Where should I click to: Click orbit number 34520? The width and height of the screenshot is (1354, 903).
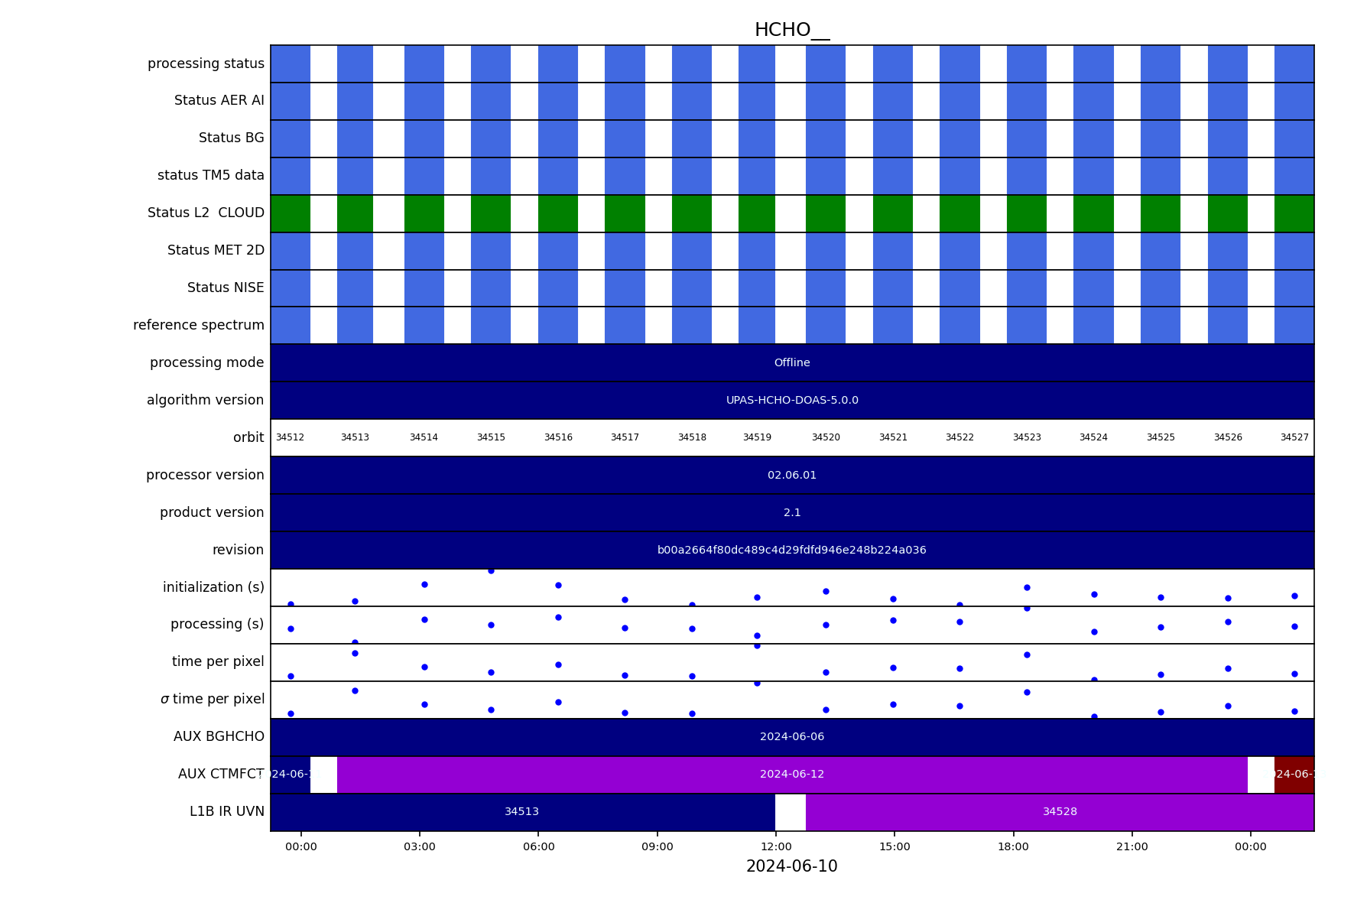click(x=826, y=438)
